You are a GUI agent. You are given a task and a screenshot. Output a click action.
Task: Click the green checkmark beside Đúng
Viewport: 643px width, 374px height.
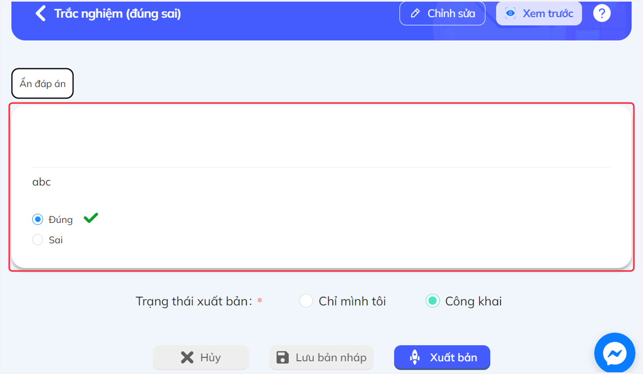click(x=91, y=218)
